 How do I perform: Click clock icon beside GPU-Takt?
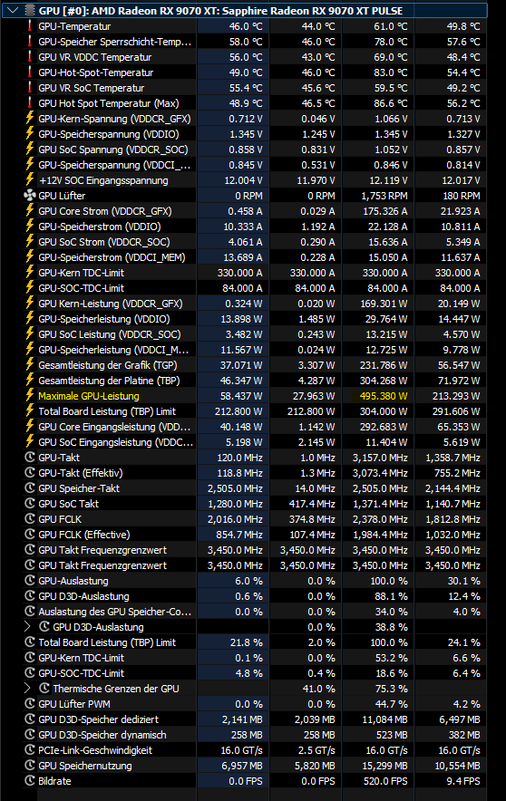click(30, 458)
